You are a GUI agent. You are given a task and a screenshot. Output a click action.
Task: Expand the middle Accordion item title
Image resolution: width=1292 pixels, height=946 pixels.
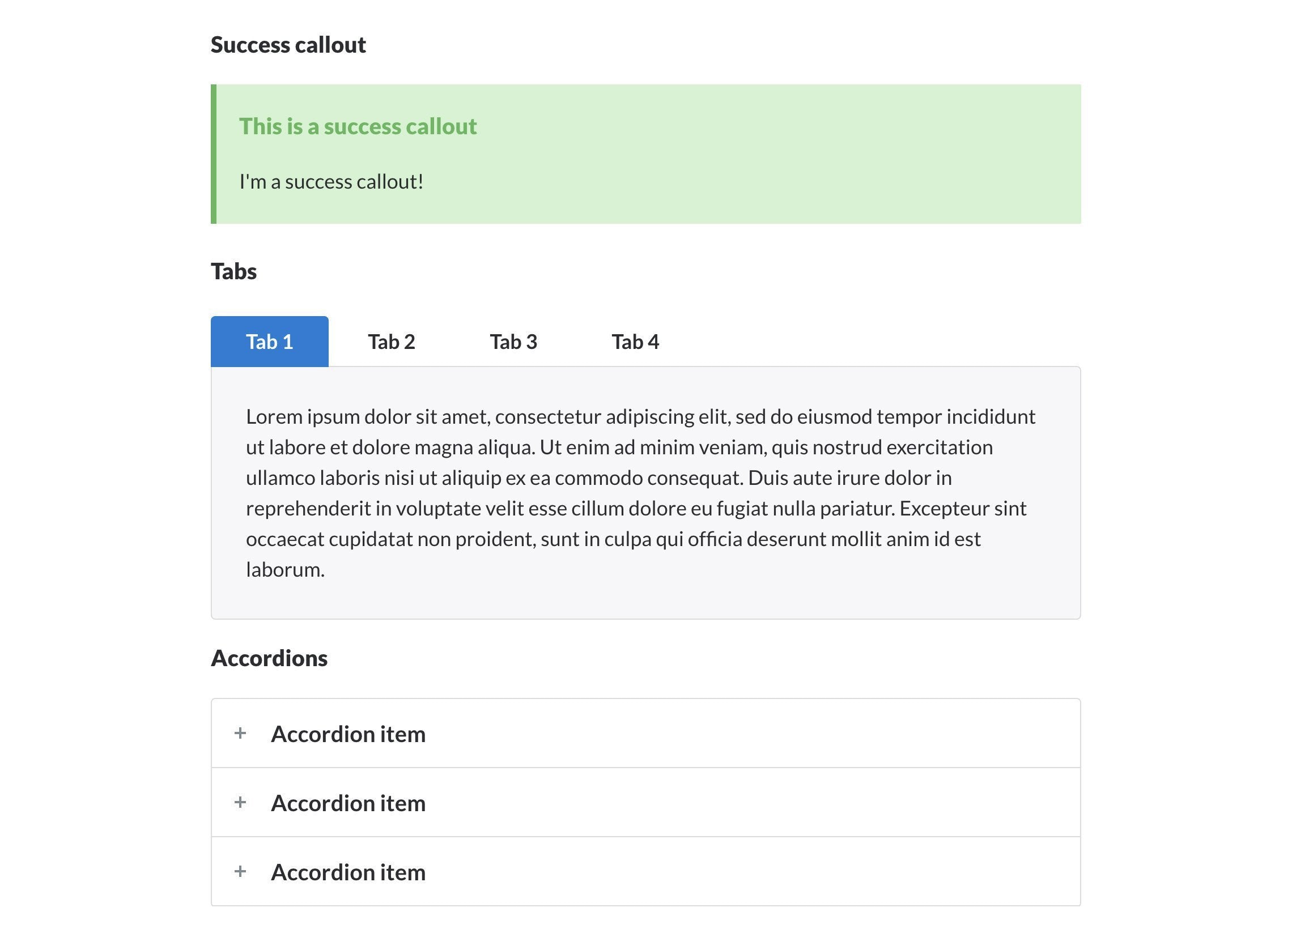348,803
